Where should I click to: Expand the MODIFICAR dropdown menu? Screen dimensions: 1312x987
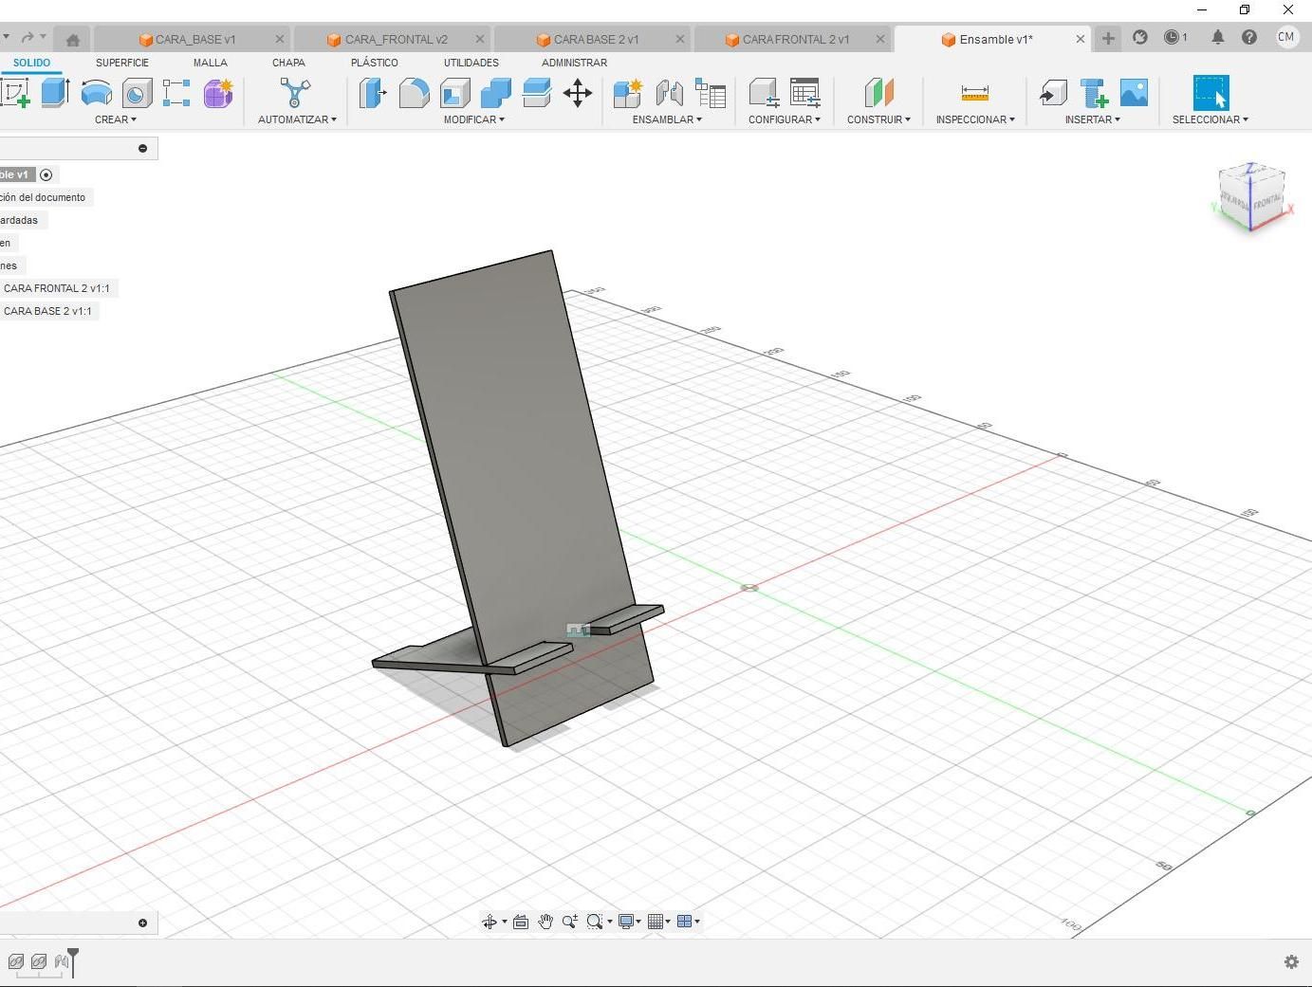pos(474,119)
